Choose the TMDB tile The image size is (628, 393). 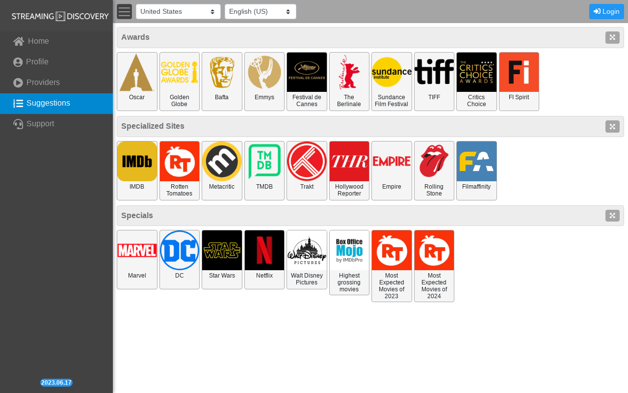(264, 170)
